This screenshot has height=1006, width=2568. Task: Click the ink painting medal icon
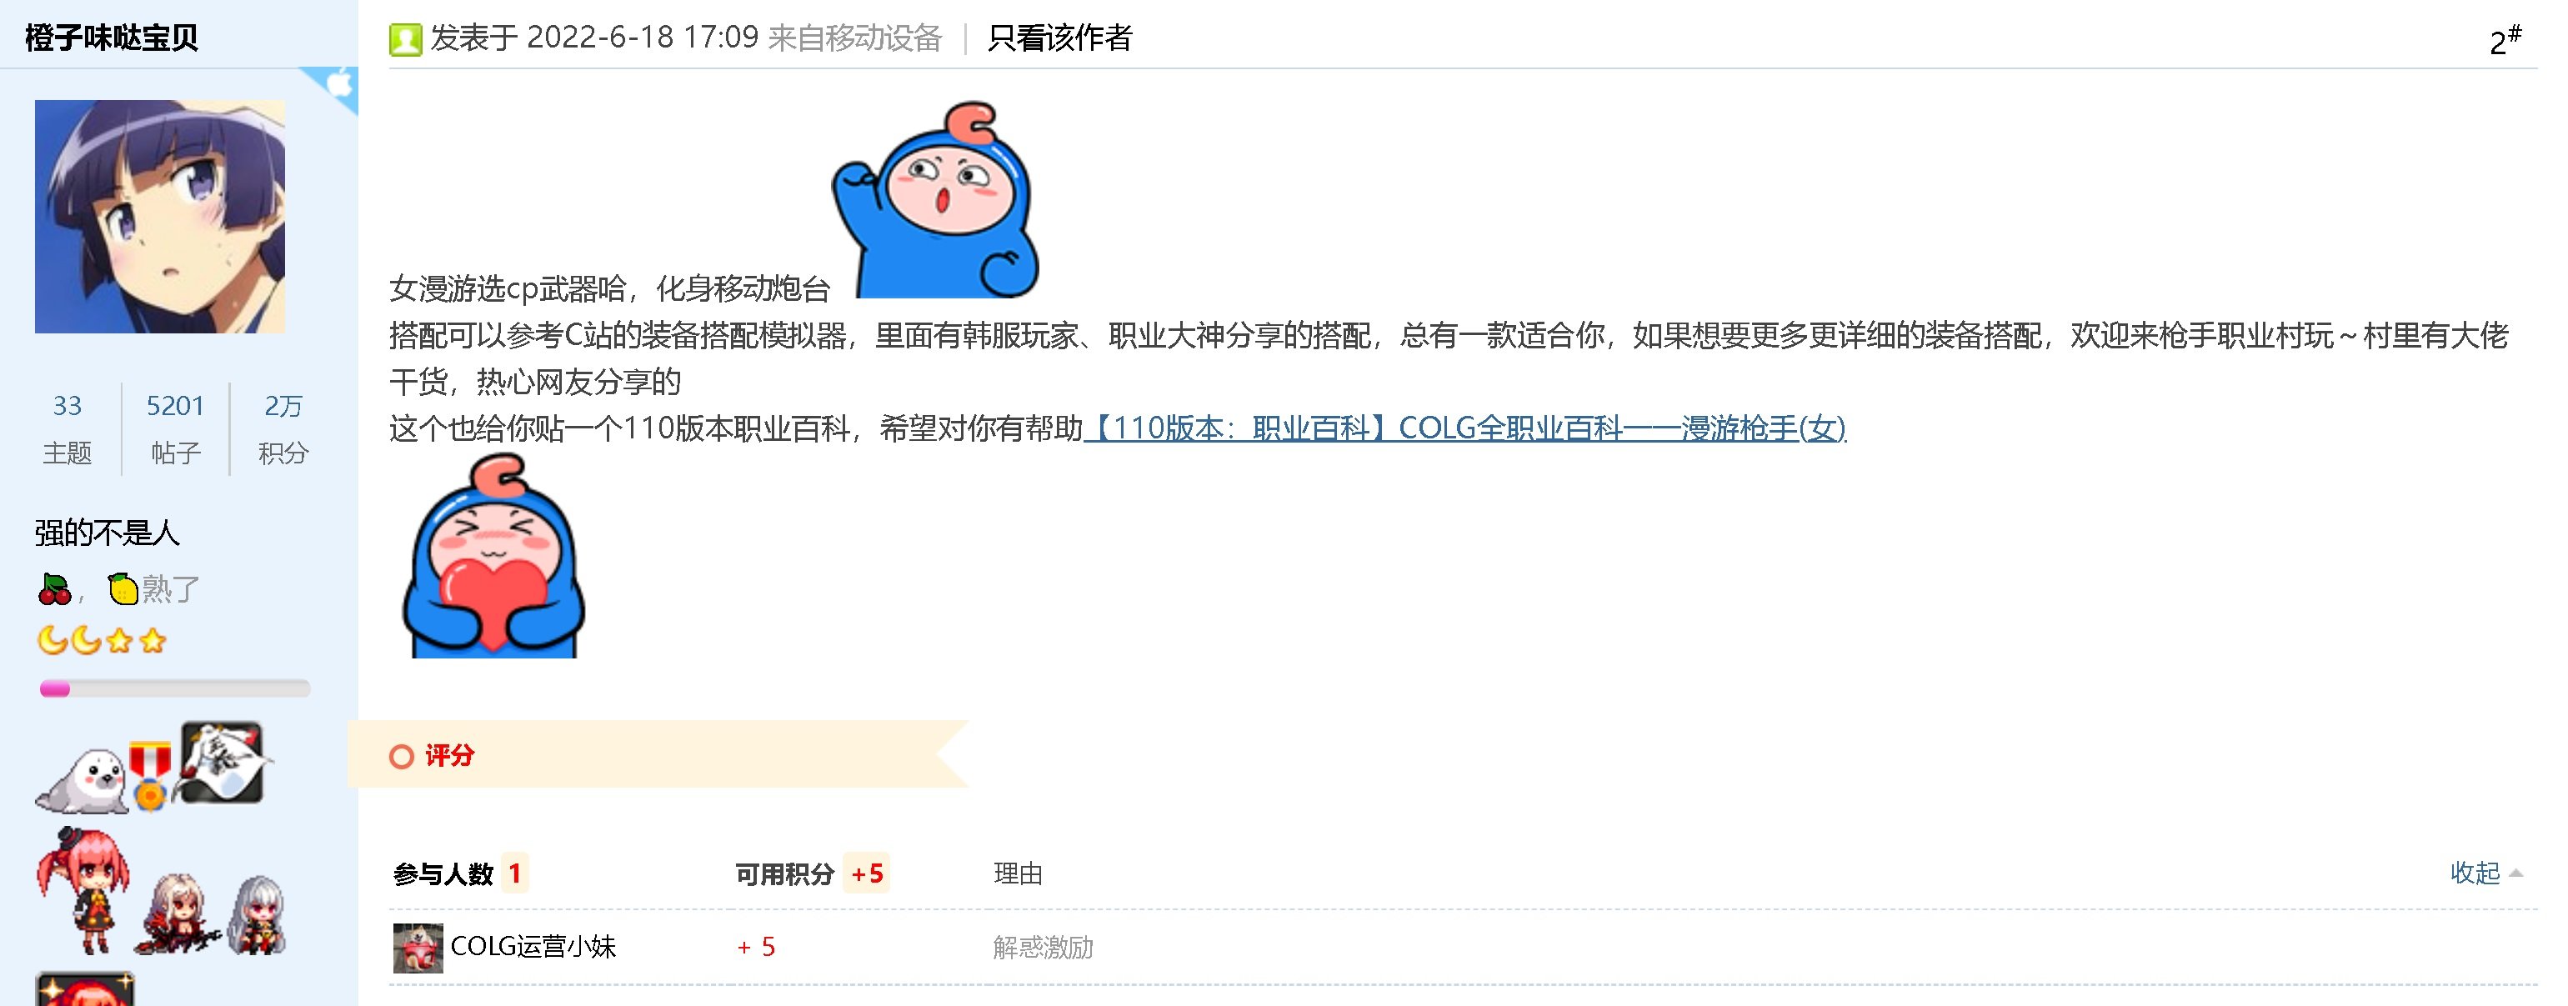222,763
